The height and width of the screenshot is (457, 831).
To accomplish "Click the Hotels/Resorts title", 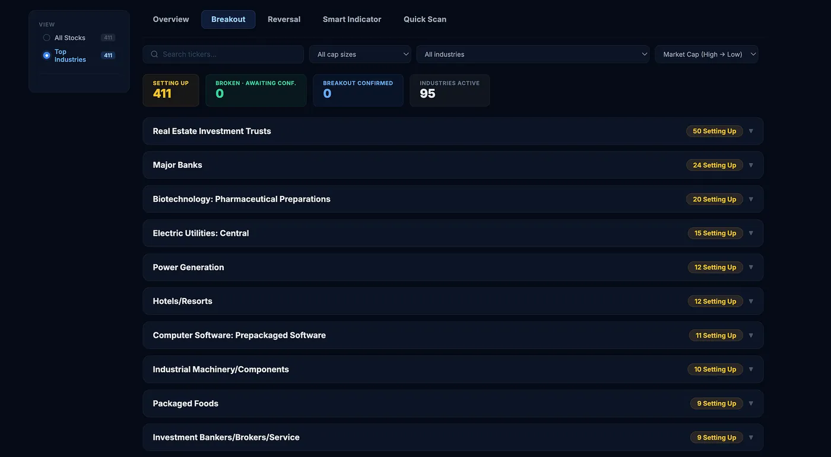I will click(x=182, y=301).
